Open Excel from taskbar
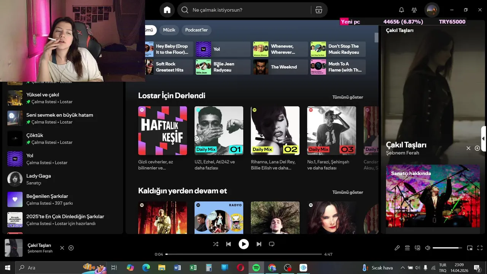Screen dimensions: 487x274 click(193, 268)
